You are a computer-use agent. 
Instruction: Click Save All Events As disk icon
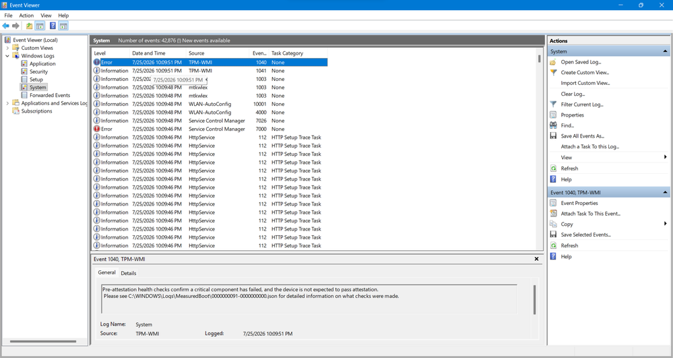553,136
